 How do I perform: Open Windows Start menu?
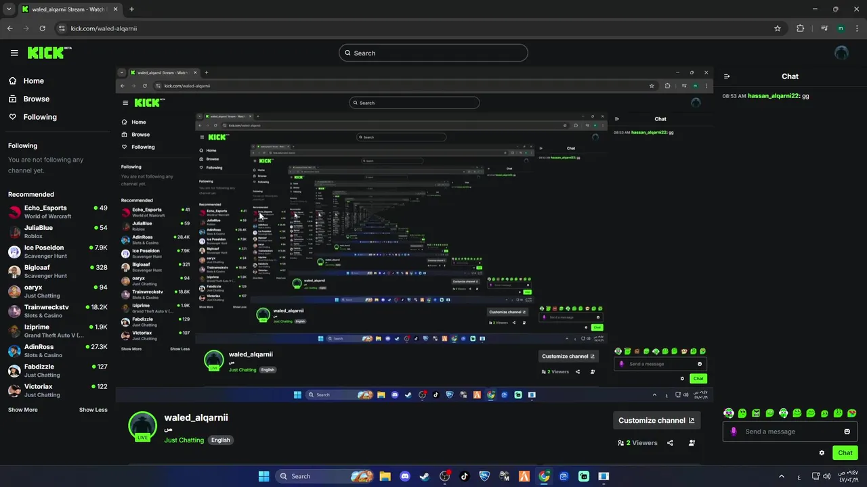pos(263,476)
